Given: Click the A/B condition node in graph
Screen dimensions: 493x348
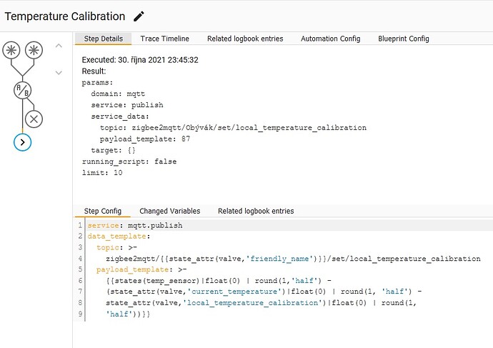Looking at the screenshot, I should [x=22, y=90].
